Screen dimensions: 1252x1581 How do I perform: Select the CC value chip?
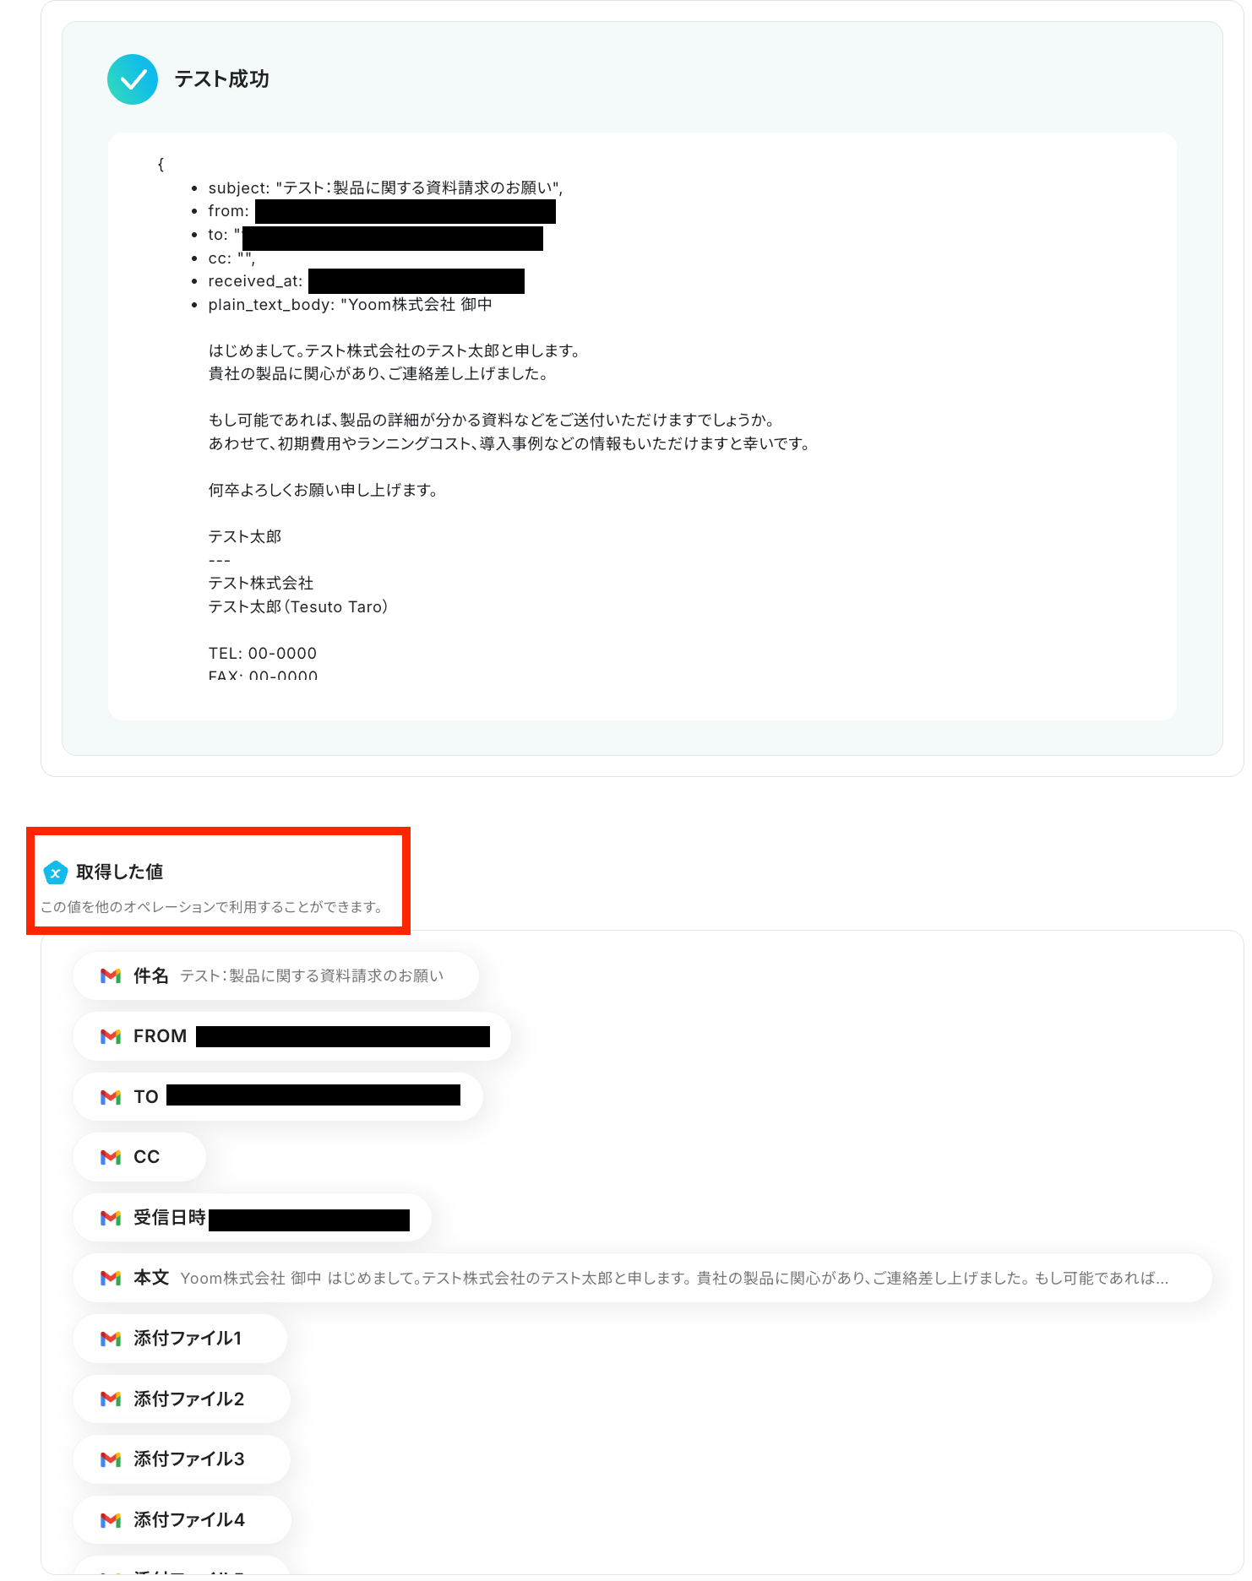click(x=139, y=1157)
